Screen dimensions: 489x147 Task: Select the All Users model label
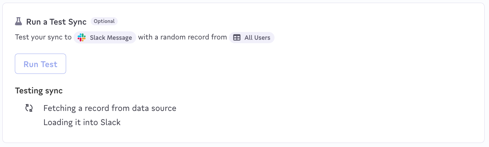pos(257,38)
